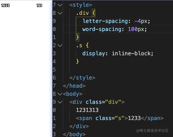Screen dimensions: 173x137
Task: Click the opening <body> tag
Action: 73,94
